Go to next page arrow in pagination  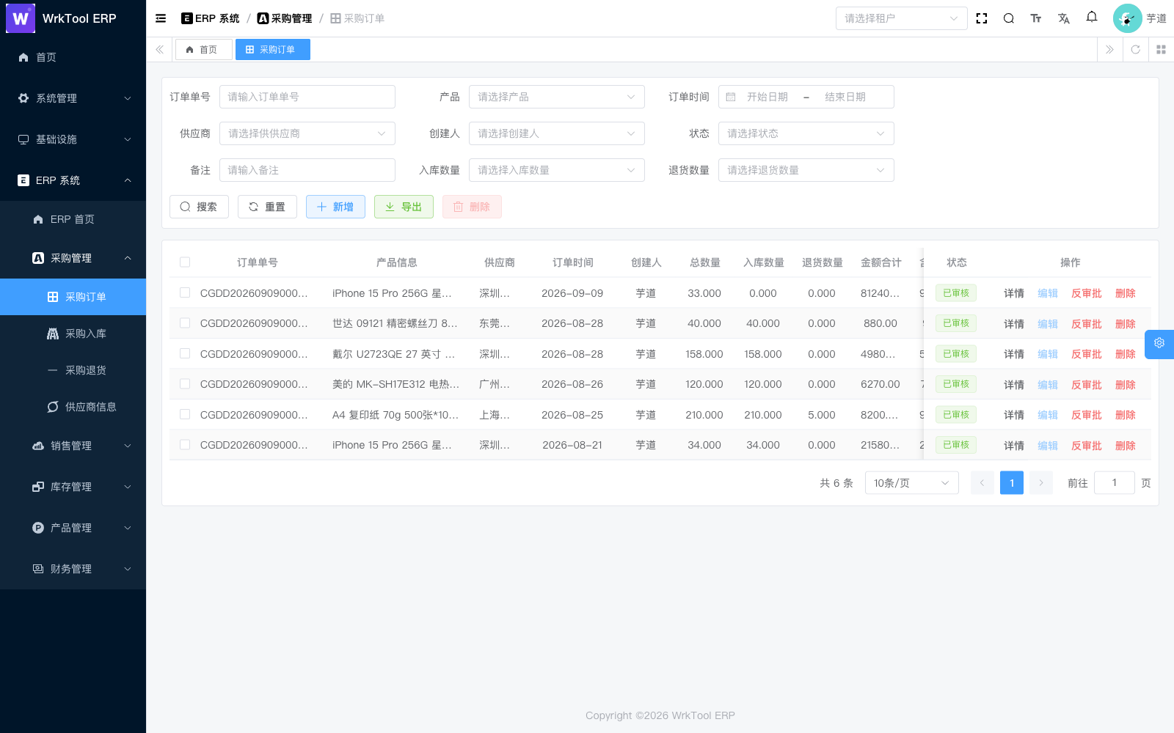(x=1041, y=483)
